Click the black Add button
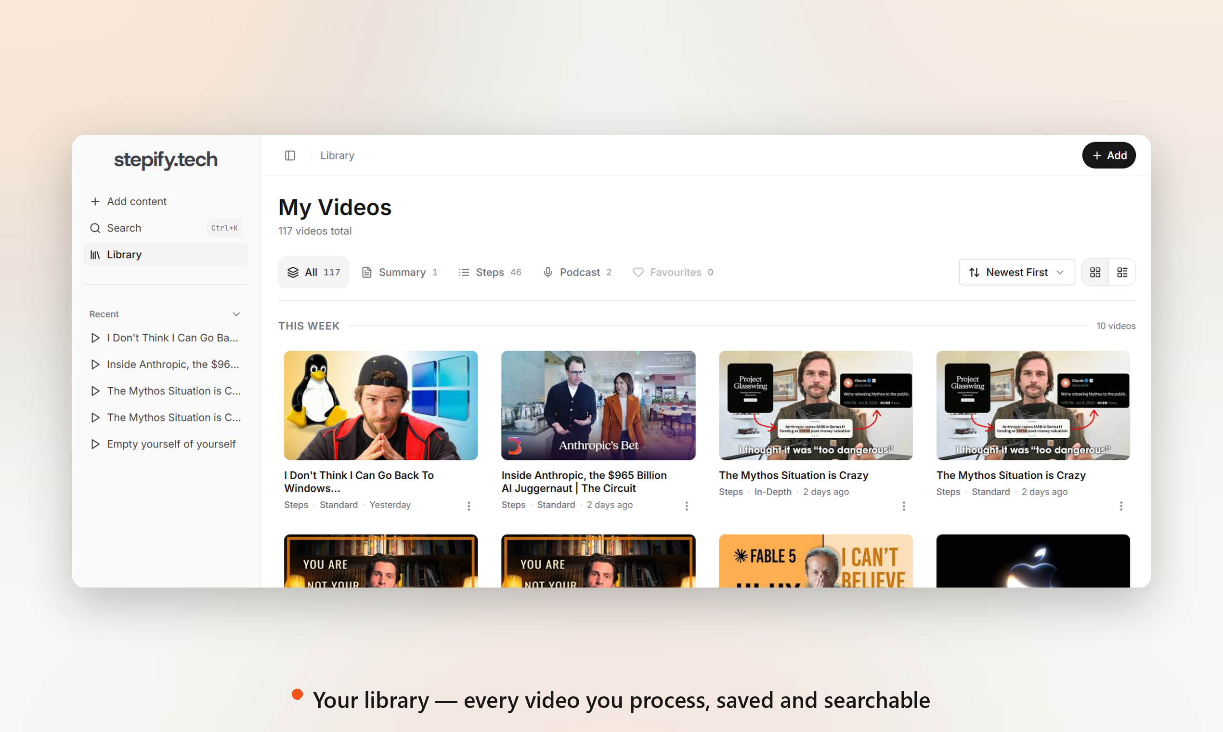Image resolution: width=1223 pixels, height=732 pixels. pyautogui.click(x=1108, y=156)
